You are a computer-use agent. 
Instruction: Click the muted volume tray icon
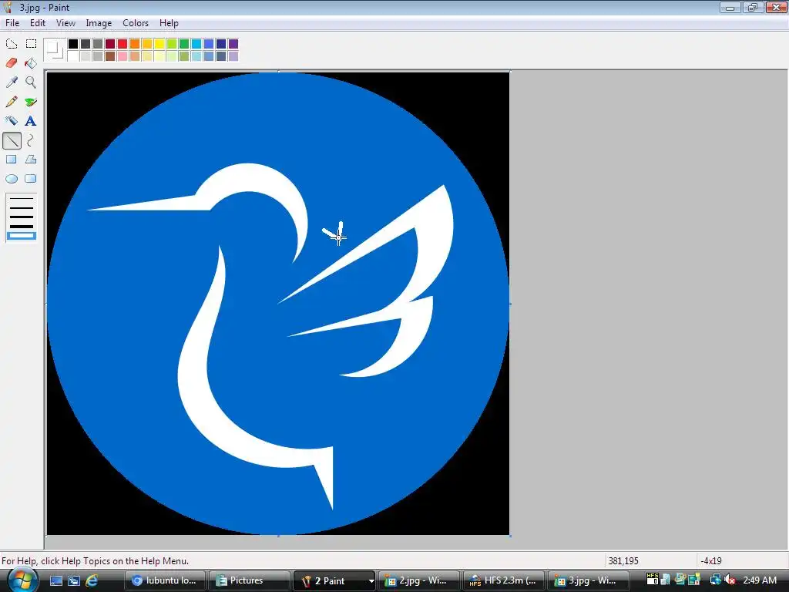(730, 580)
